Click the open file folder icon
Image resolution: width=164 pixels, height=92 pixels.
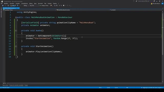tap(11, 6)
